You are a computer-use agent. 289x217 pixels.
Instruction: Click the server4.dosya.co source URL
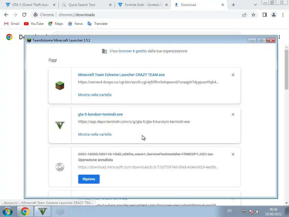point(148,82)
